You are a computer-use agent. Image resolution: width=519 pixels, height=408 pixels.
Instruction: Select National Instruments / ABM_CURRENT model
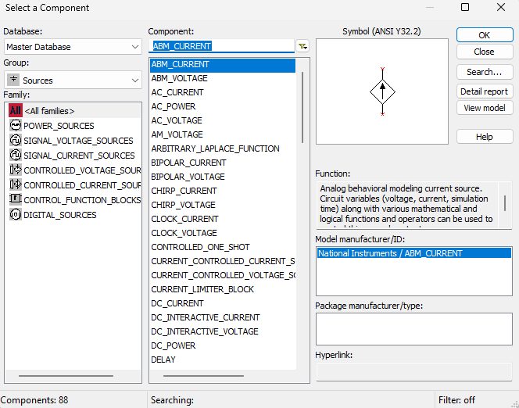coord(414,253)
